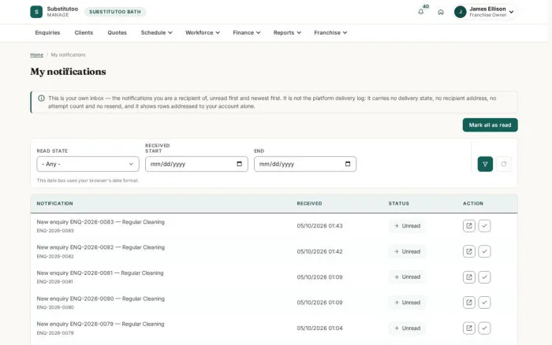This screenshot has height=345, width=552.
Task: Click the 05/10/2026 01:04 received time
Action: tap(319, 328)
